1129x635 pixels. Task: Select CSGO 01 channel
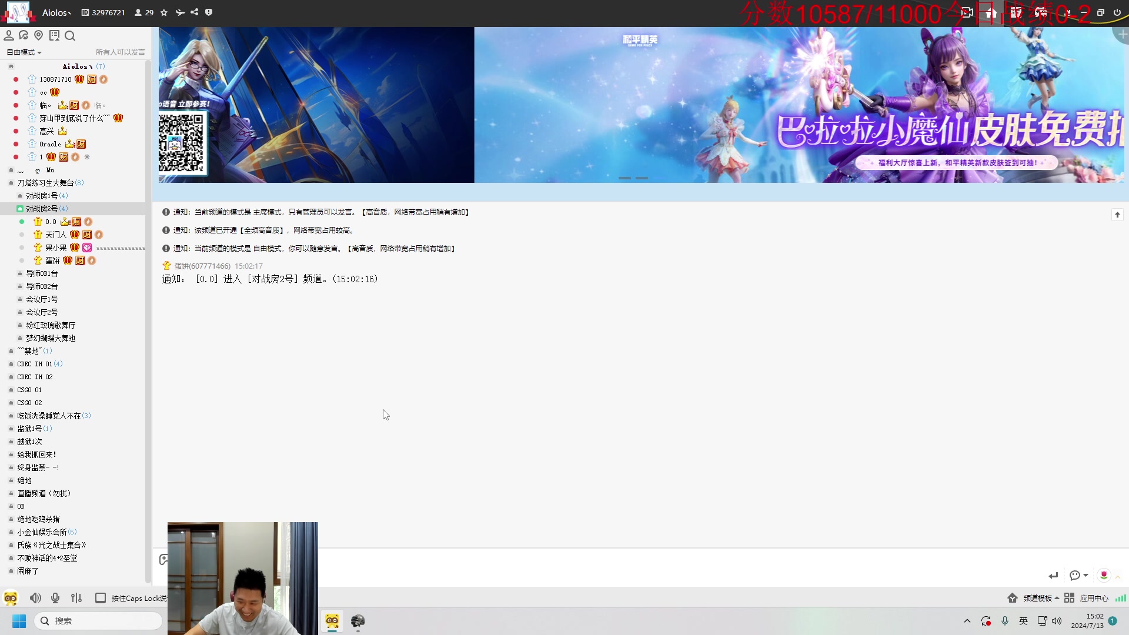pyautogui.click(x=29, y=390)
